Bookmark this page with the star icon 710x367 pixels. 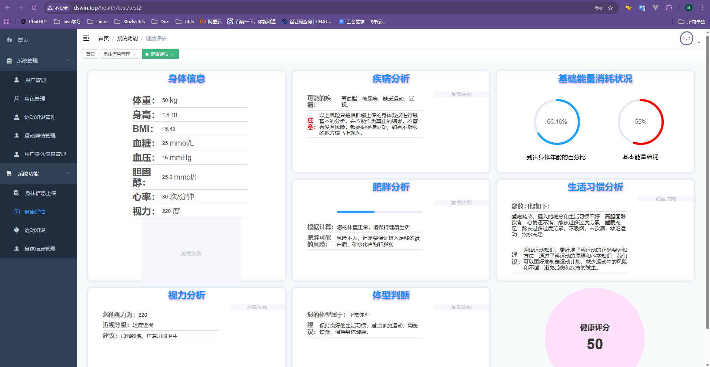pos(610,7)
